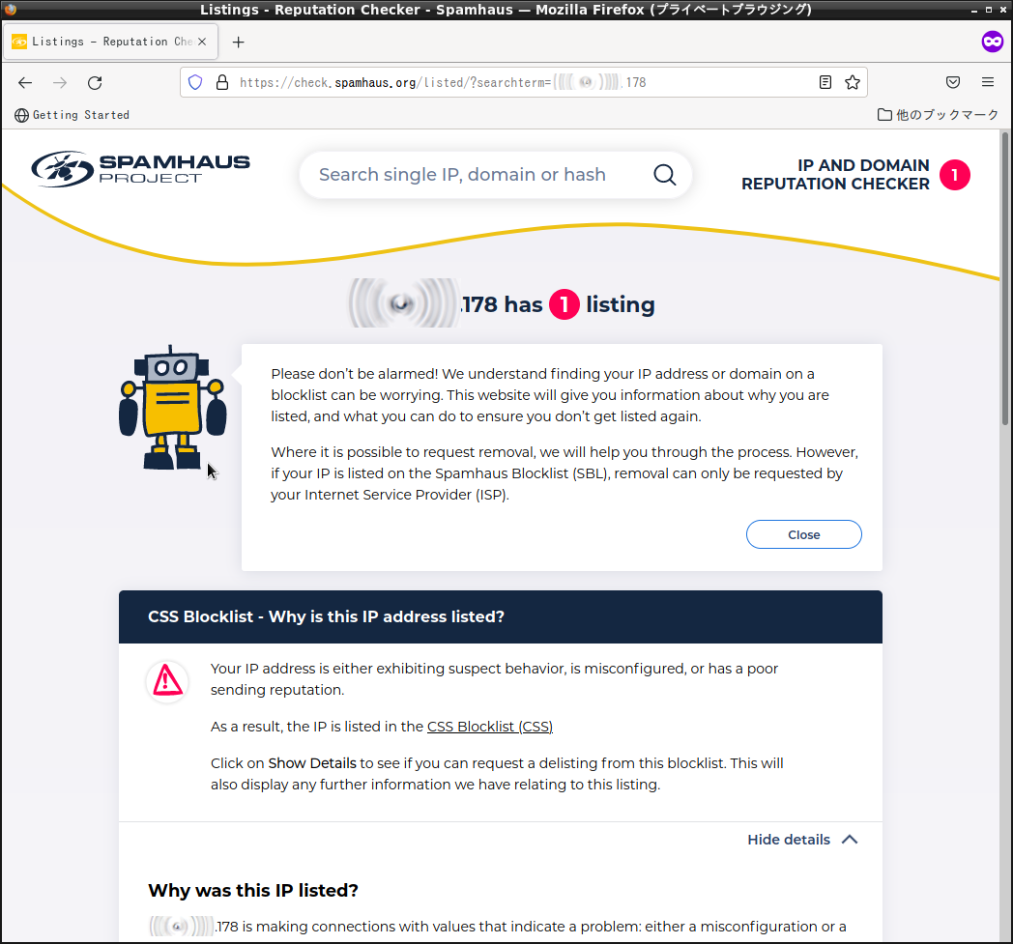Click the search magnifier icon
The image size is (1013, 944).
coord(665,174)
